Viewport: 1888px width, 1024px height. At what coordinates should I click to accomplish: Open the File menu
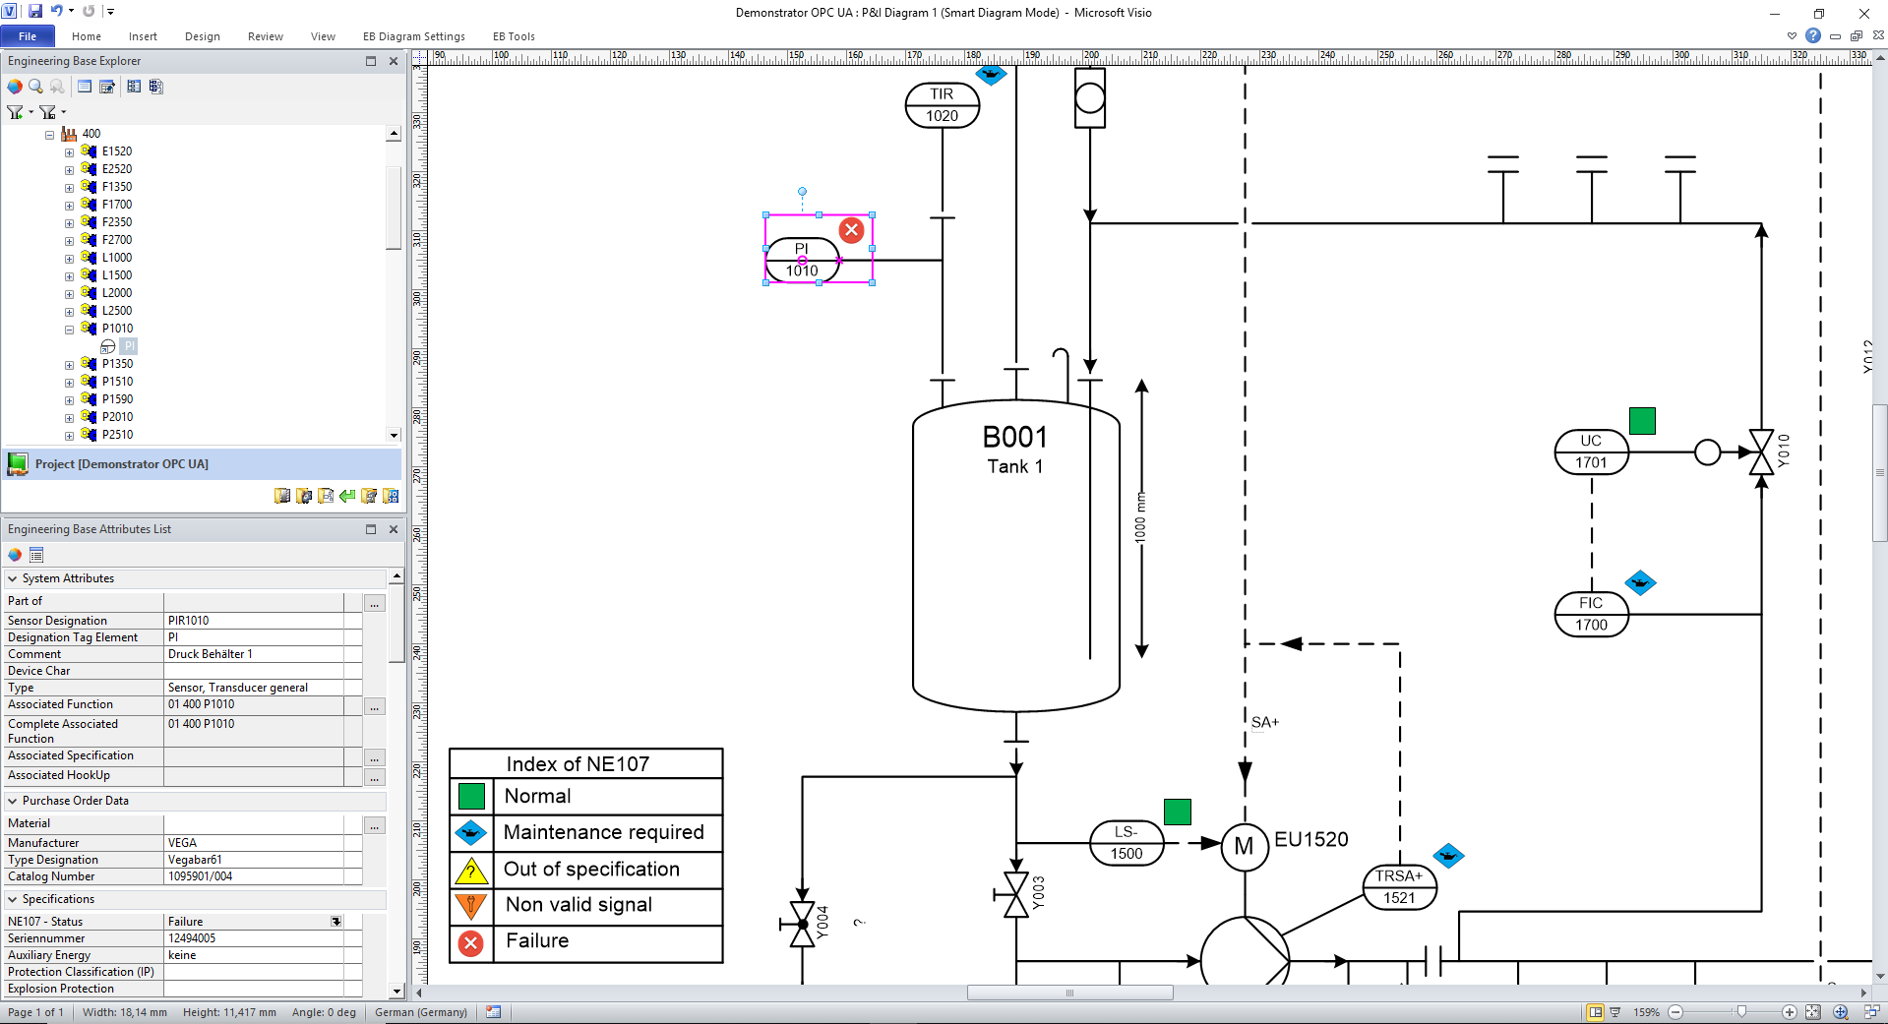(28, 36)
